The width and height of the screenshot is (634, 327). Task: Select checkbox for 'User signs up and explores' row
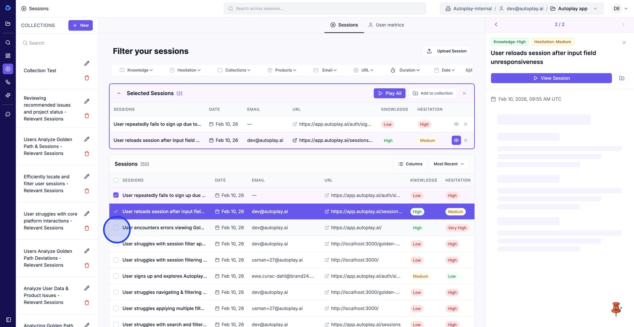tap(116, 276)
